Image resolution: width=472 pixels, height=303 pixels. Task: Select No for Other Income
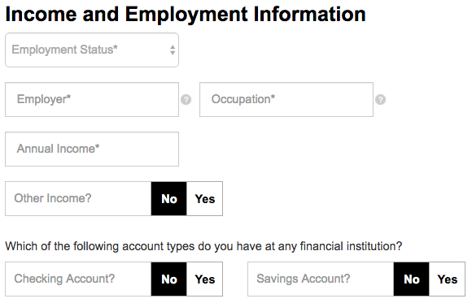pyautogui.click(x=169, y=199)
